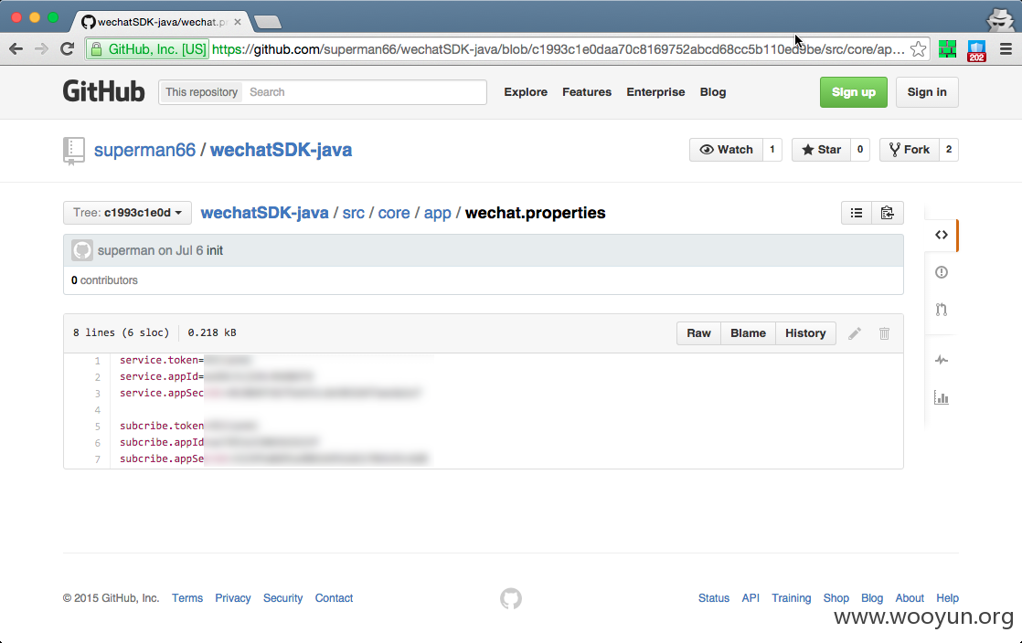Open Enterprise in the navigation
This screenshot has width=1022, height=643.
(655, 92)
